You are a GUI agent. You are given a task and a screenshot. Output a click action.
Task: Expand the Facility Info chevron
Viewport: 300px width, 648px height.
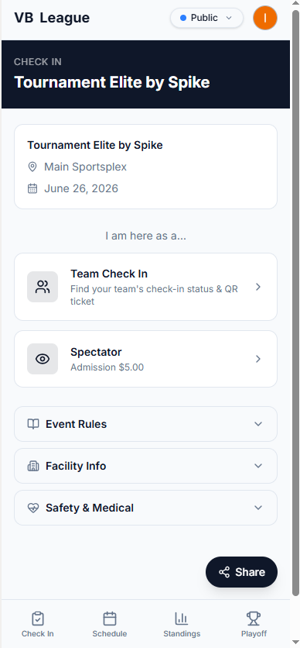pos(258,466)
